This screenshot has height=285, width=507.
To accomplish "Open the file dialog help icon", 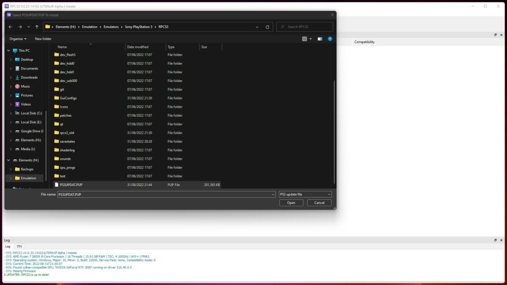I will point(330,39).
